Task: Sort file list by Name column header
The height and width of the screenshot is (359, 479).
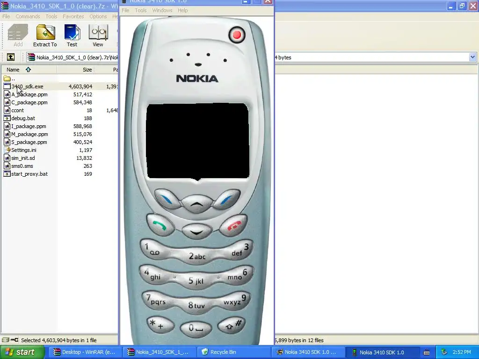Action: tap(29, 70)
